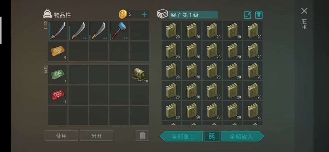Select the first jerry can on the shelf

tap(171, 31)
